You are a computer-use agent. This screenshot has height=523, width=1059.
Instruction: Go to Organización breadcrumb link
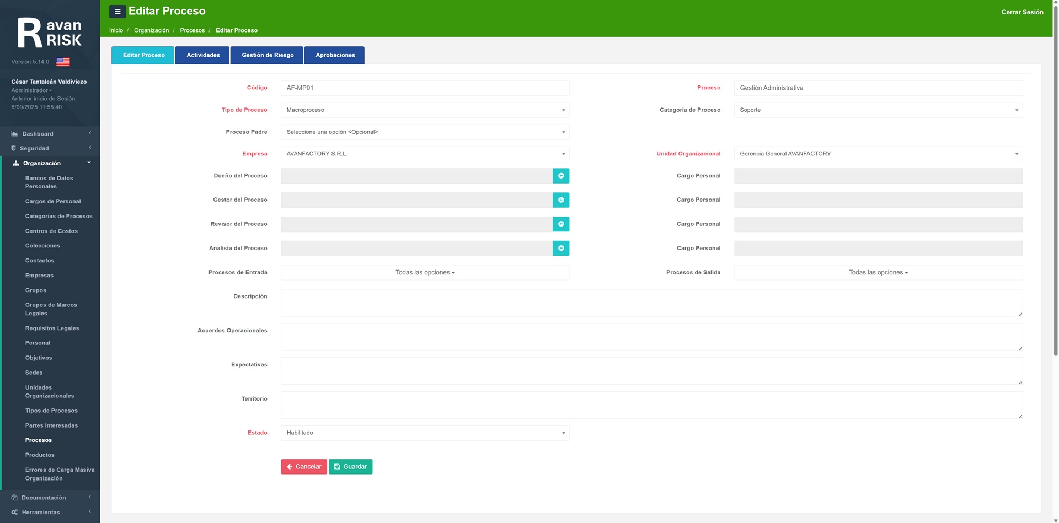pyautogui.click(x=151, y=30)
